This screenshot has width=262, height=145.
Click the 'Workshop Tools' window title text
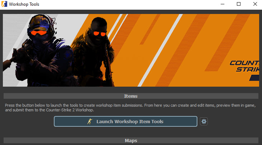[24, 4]
